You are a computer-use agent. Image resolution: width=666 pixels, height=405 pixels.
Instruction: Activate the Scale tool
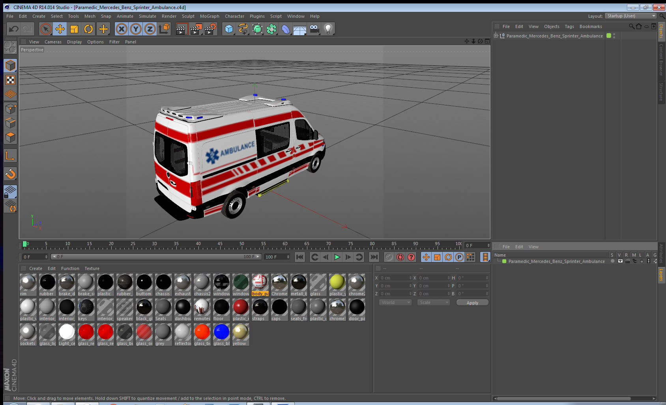pyautogui.click(x=74, y=29)
